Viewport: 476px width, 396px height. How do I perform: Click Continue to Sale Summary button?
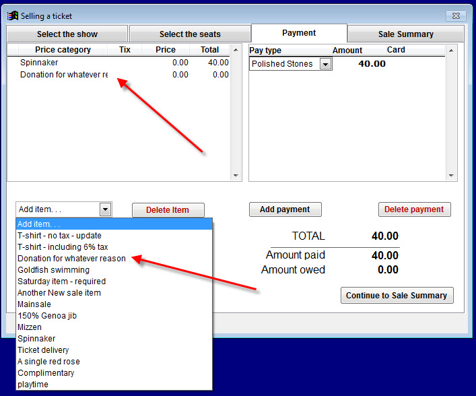click(397, 296)
